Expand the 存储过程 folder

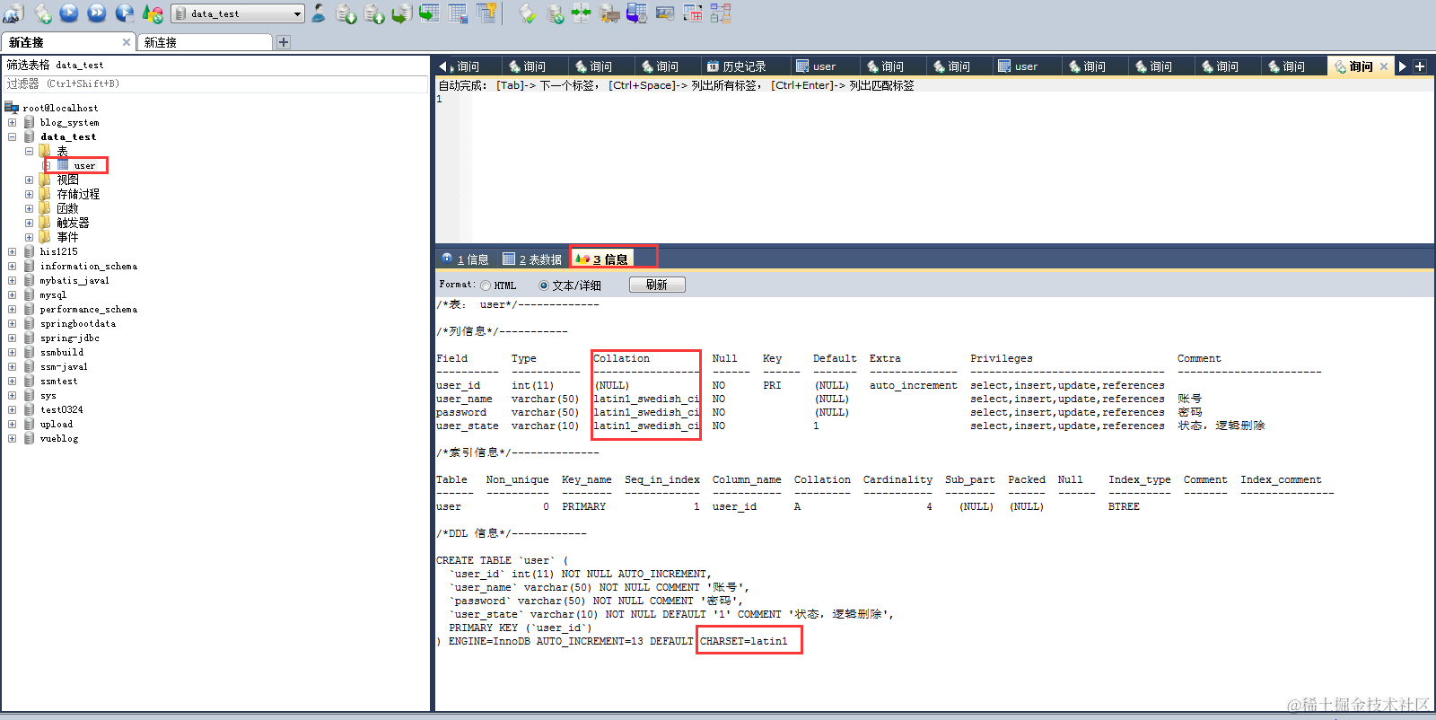click(29, 194)
